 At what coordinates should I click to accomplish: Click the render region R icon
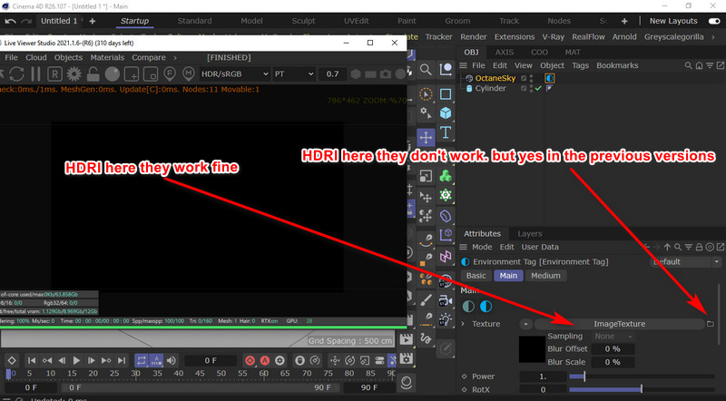[54, 73]
